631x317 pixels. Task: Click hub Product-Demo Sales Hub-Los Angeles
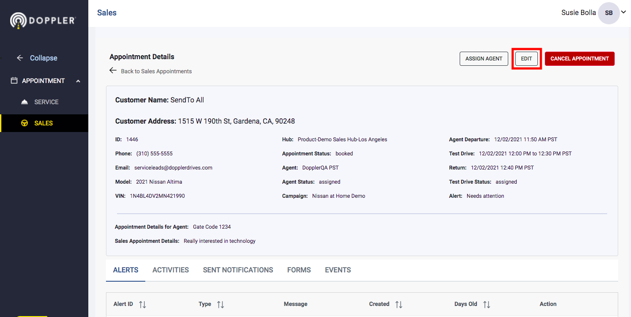pyautogui.click(x=342, y=140)
